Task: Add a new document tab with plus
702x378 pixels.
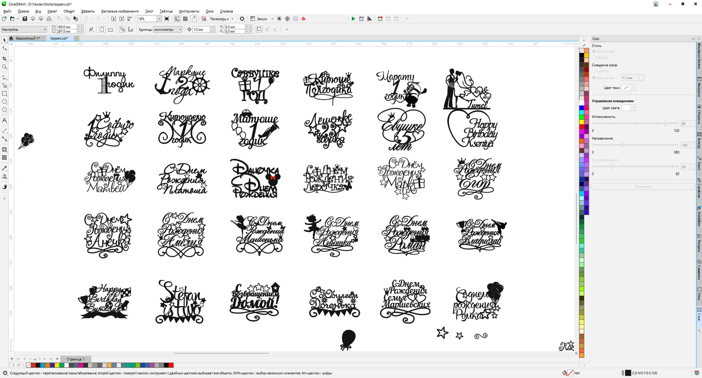Action: 76,38
